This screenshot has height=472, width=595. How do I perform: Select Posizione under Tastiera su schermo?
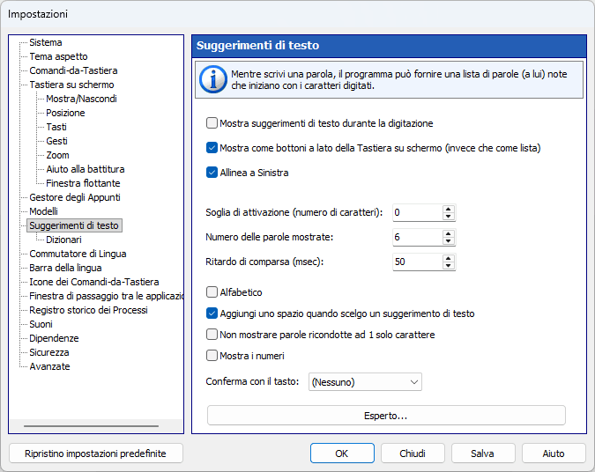pos(65,113)
